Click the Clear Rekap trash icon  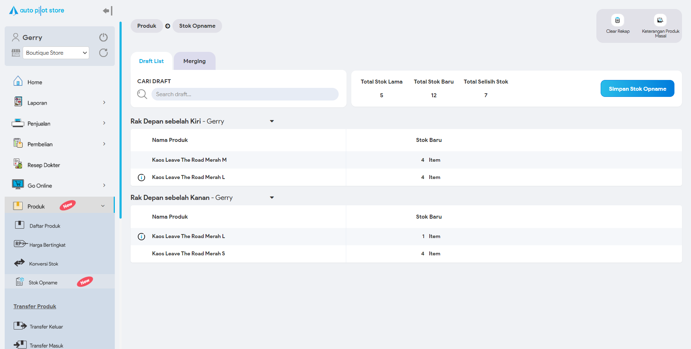pyautogui.click(x=617, y=20)
